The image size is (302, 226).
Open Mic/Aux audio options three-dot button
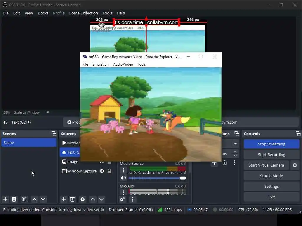pos(123,192)
